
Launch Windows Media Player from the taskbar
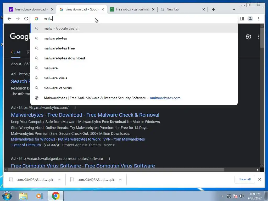coord(39,196)
